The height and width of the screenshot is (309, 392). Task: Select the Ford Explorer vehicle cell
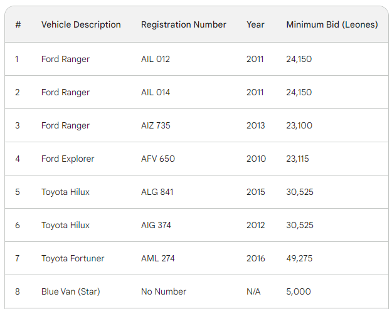(68, 159)
